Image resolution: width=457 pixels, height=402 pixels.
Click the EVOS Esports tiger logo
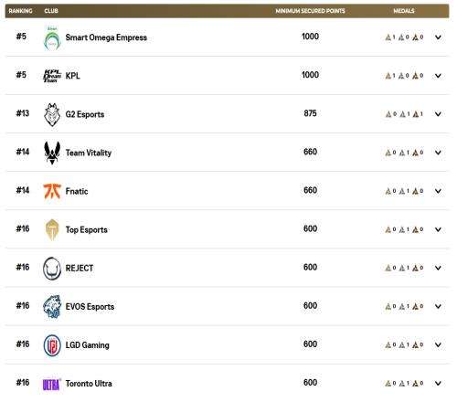click(52, 307)
